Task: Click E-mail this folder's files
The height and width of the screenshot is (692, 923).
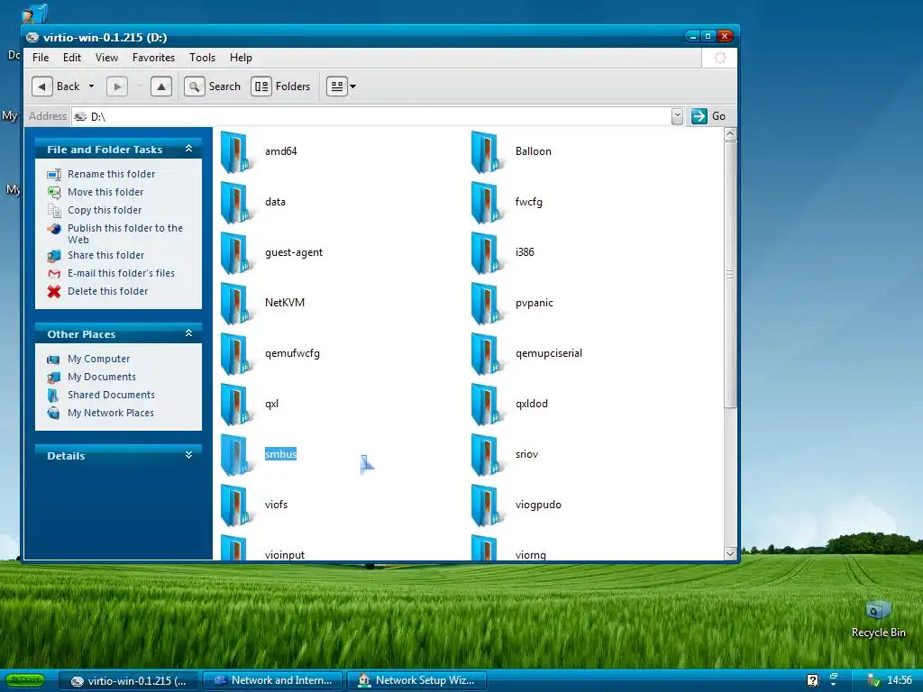Action: [x=122, y=273]
